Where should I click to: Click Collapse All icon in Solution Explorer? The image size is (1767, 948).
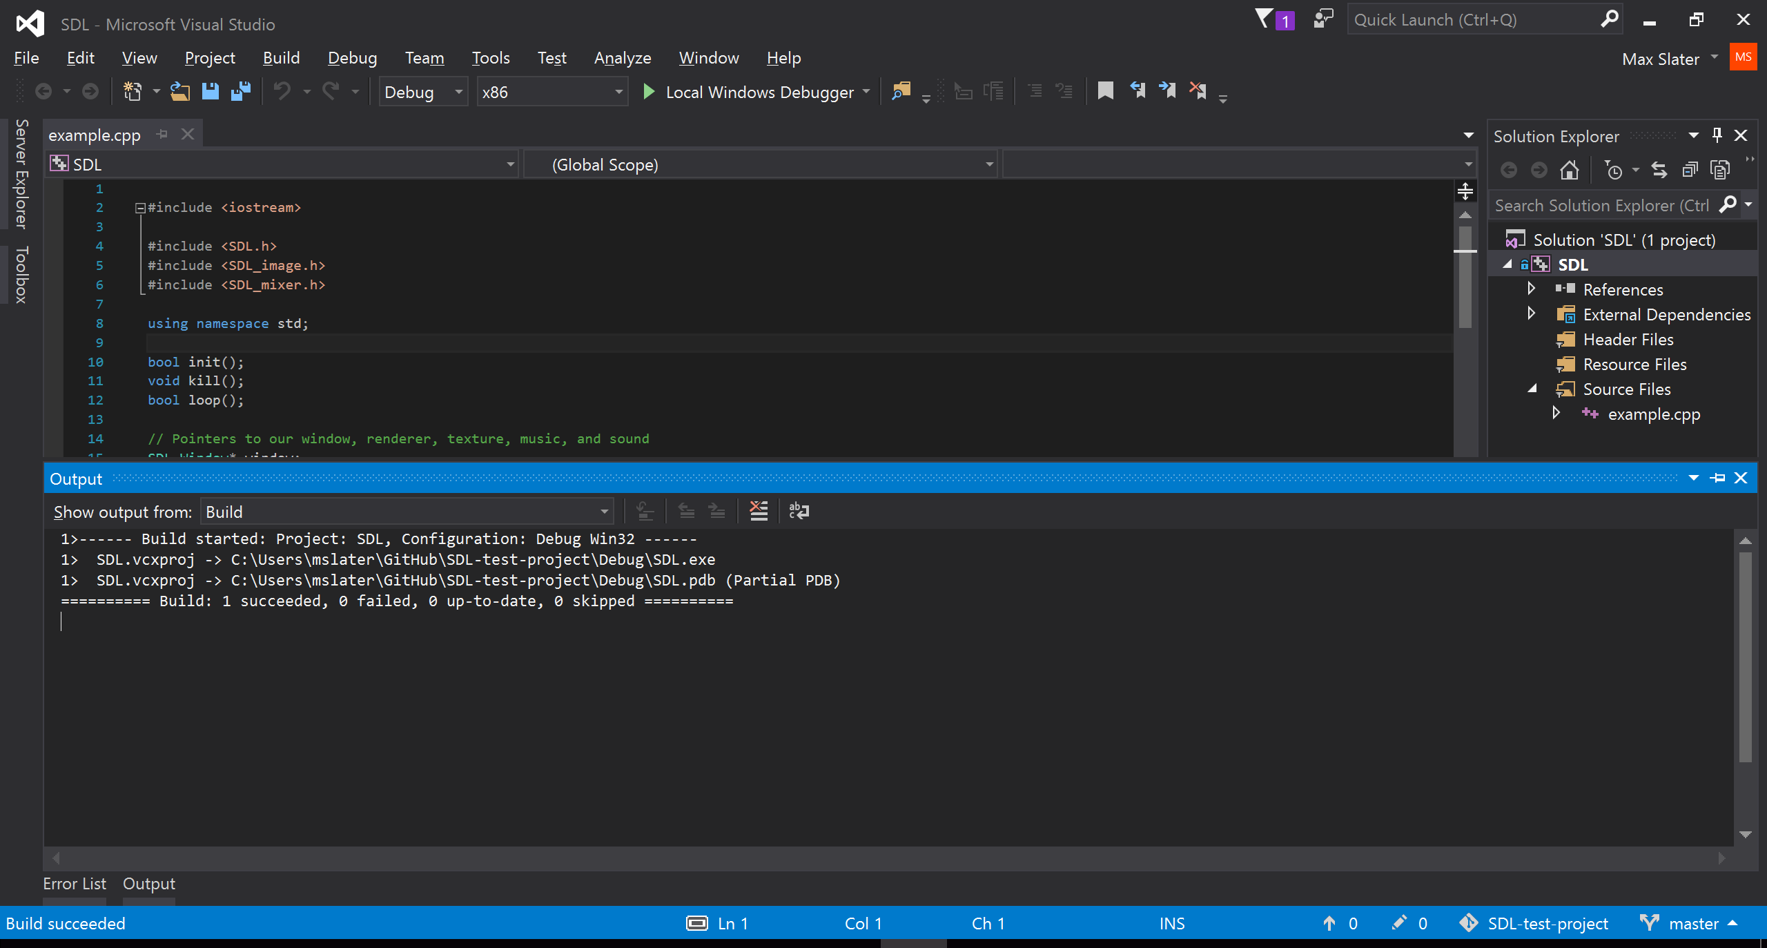click(1689, 170)
